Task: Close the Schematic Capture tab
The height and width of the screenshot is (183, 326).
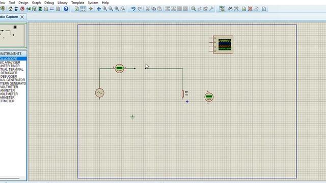Action: 22,17
